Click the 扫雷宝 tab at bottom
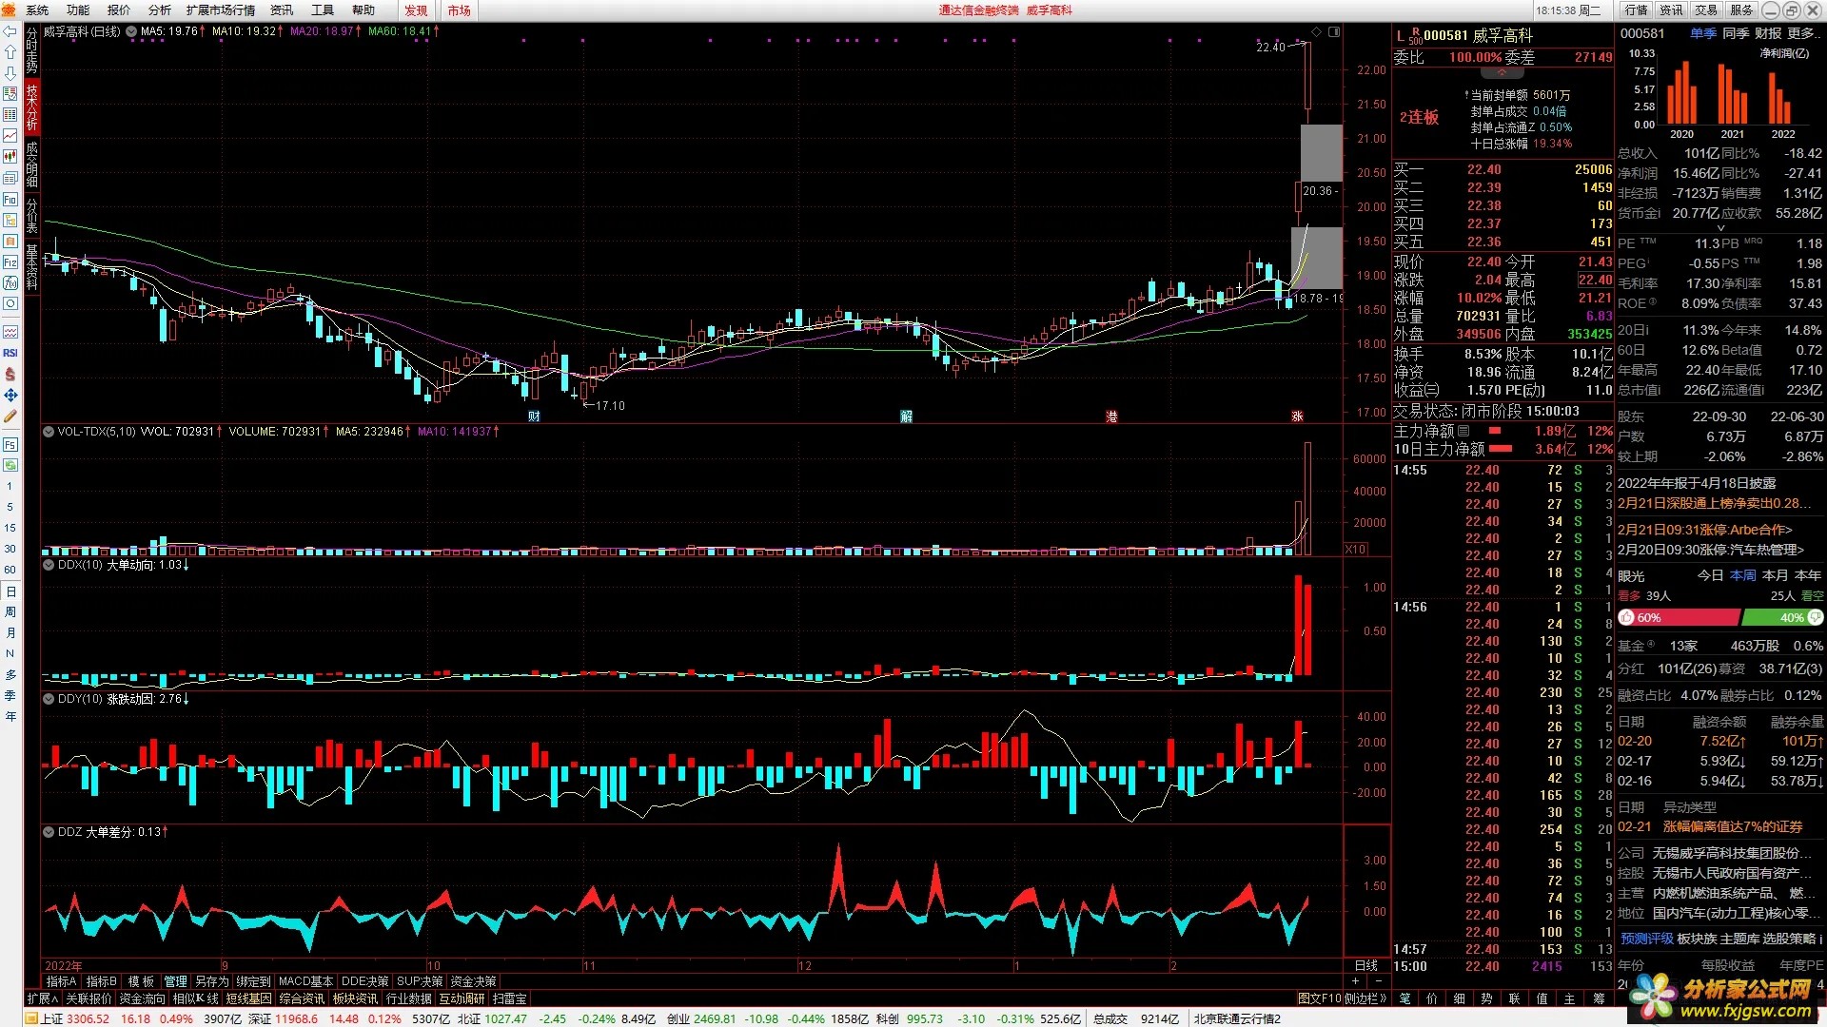Viewport: 1827px width, 1027px height. 509,998
